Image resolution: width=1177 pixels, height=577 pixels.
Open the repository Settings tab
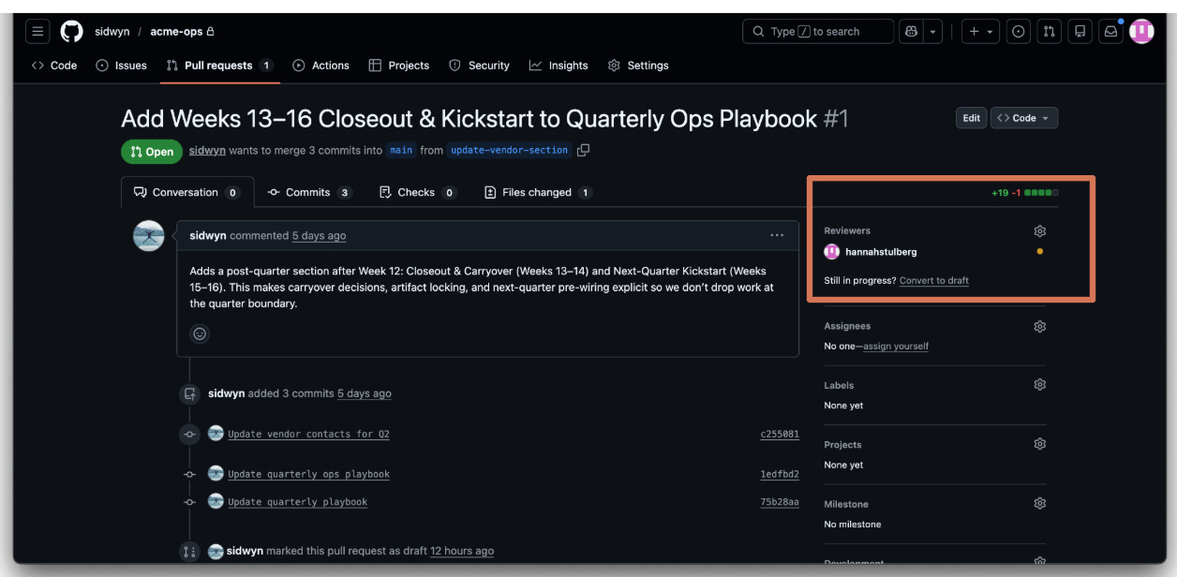[638, 66]
